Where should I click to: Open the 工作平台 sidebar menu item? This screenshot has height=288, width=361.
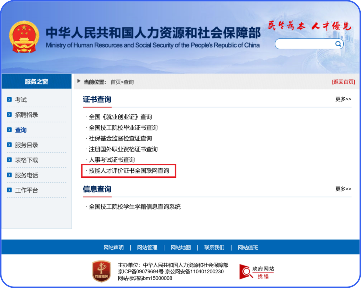[26, 190]
